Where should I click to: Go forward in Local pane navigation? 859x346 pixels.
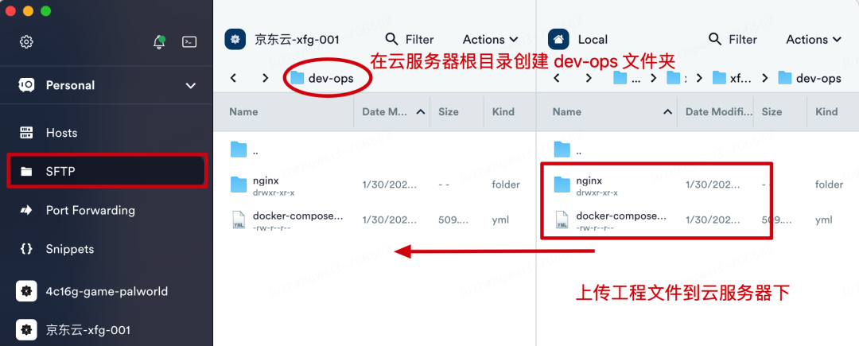pos(589,78)
